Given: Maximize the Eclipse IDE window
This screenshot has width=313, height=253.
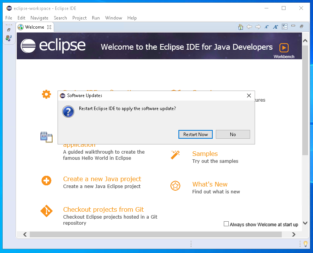Looking at the screenshot, I should [284, 8].
